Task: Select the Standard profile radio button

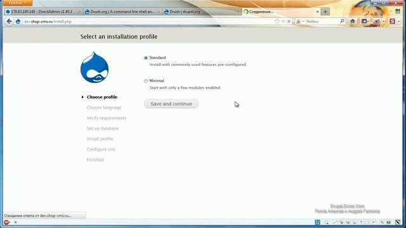Action: point(146,58)
